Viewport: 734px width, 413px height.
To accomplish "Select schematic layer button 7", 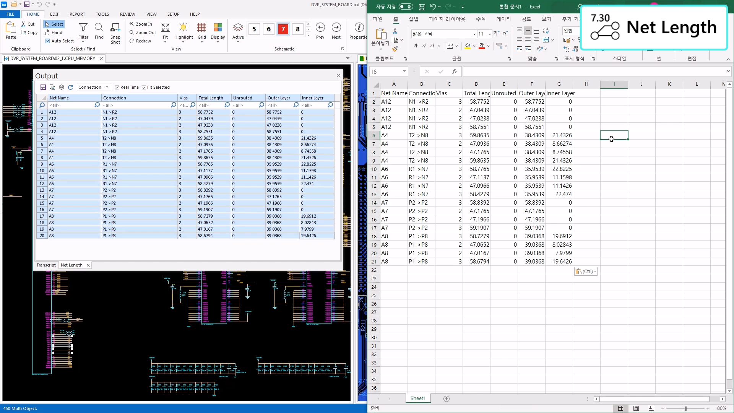I will pos(283,29).
